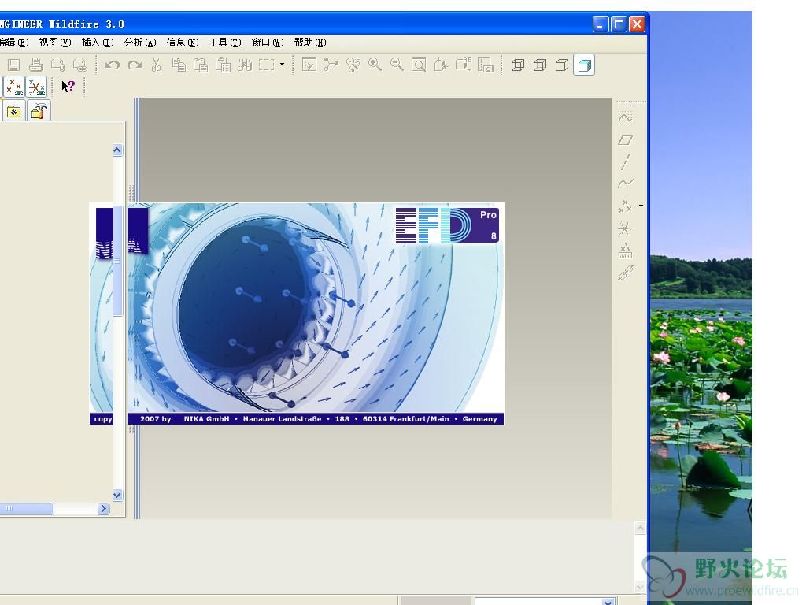This screenshot has height=605, width=806.
Task: Click the navigator panel scroll down arrow
Action: coord(117,495)
